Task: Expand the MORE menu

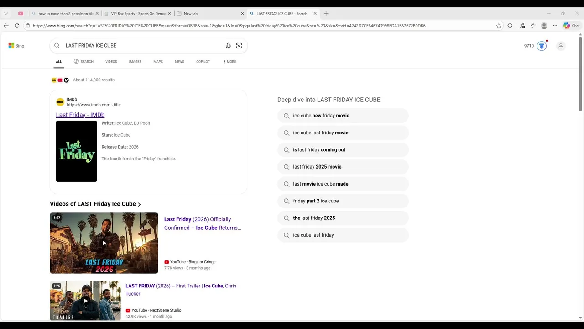Action: pyautogui.click(x=229, y=62)
